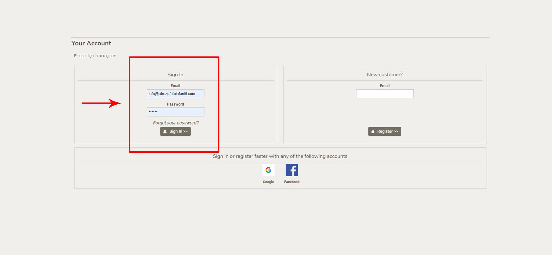The height and width of the screenshot is (255, 552).
Task: Focus the Password input field
Action: [175, 112]
